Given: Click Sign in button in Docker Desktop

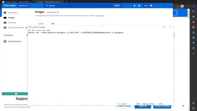Looking at the screenshot, I should [x=148, y=6].
